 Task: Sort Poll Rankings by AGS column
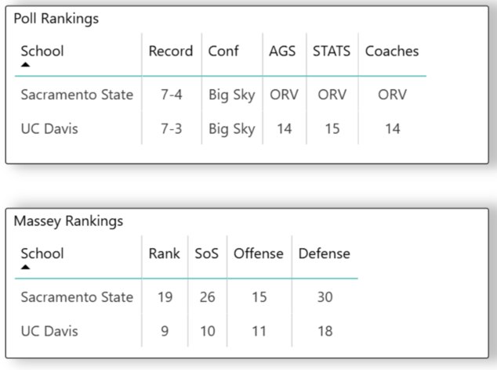pyautogui.click(x=283, y=52)
